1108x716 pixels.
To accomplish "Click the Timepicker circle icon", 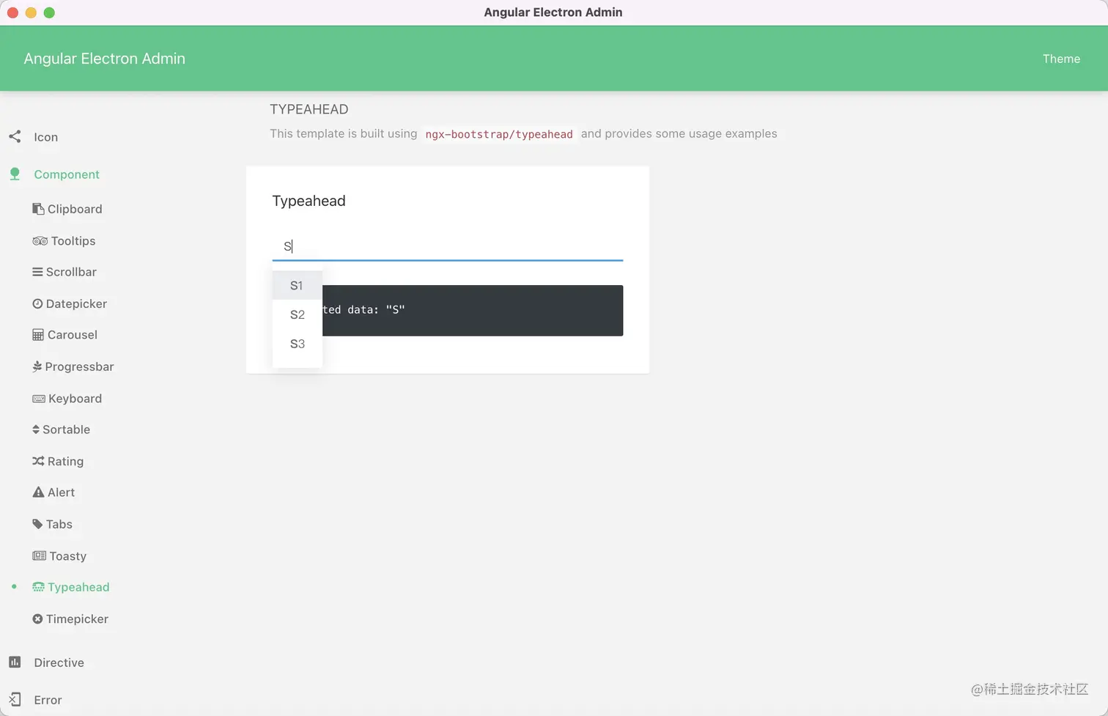I will [x=37, y=619].
